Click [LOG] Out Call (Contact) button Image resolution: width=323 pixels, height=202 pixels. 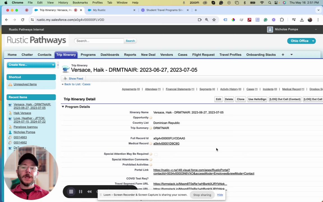tap(285, 99)
